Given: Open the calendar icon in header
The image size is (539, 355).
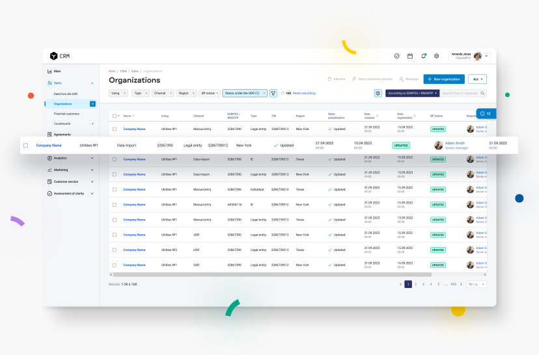Looking at the screenshot, I should pyautogui.click(x=410, y=56).
